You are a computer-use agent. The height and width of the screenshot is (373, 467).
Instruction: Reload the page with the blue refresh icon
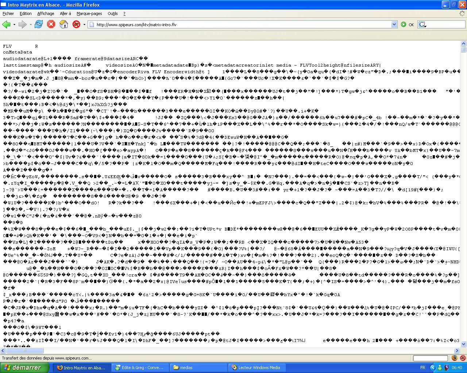pyautogui.click(x=39, y=24)
